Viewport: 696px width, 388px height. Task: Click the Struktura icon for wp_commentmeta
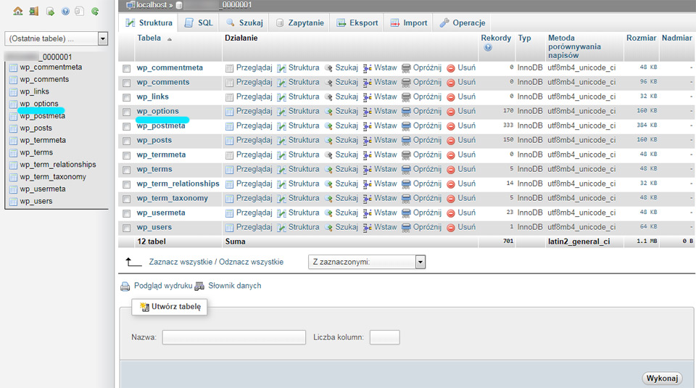pyautogui.click(x=281, y=68)
